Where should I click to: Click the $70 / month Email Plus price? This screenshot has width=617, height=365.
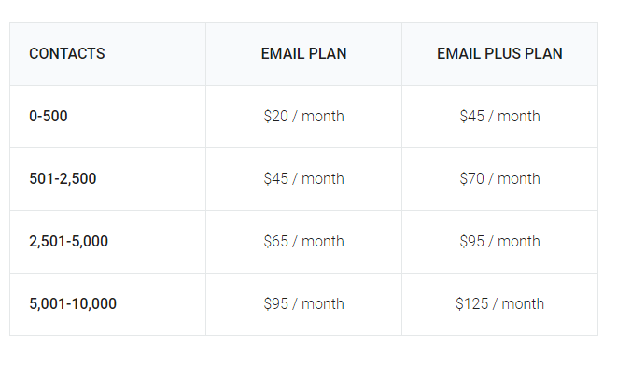coord(499,178)
